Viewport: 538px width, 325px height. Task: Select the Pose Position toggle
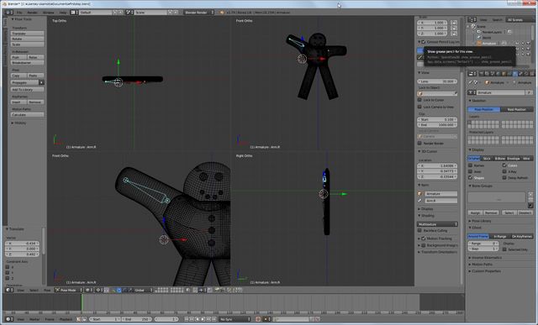(484, 109)
